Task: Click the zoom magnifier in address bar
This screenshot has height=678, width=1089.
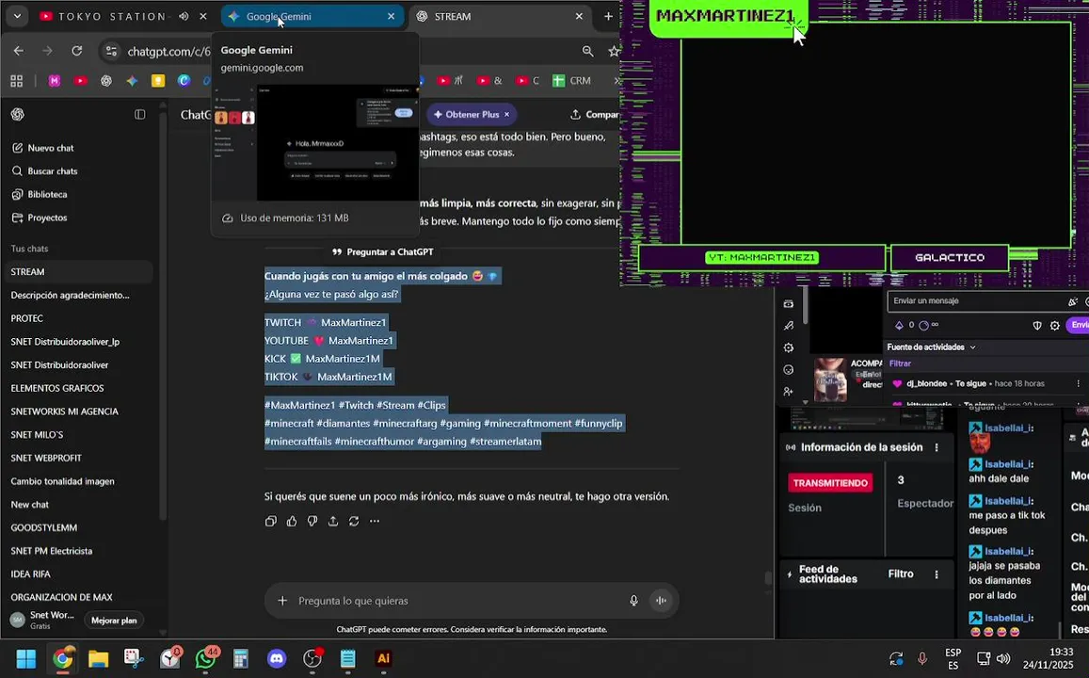Action: 587,52
